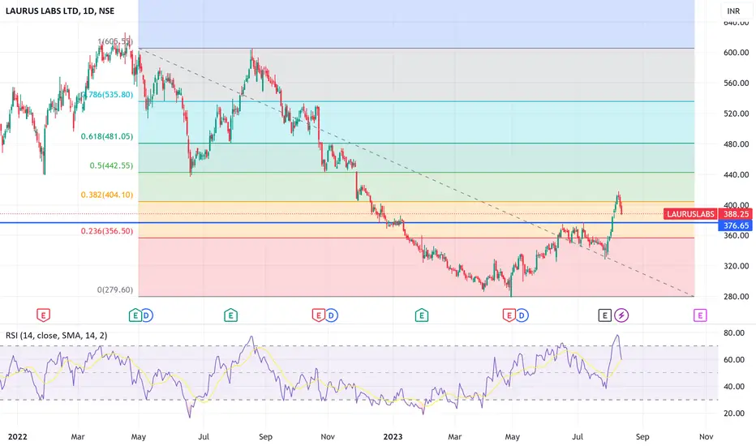
Task: Open the dividend marker at May 2022
Action: click(x=147, y=315)
